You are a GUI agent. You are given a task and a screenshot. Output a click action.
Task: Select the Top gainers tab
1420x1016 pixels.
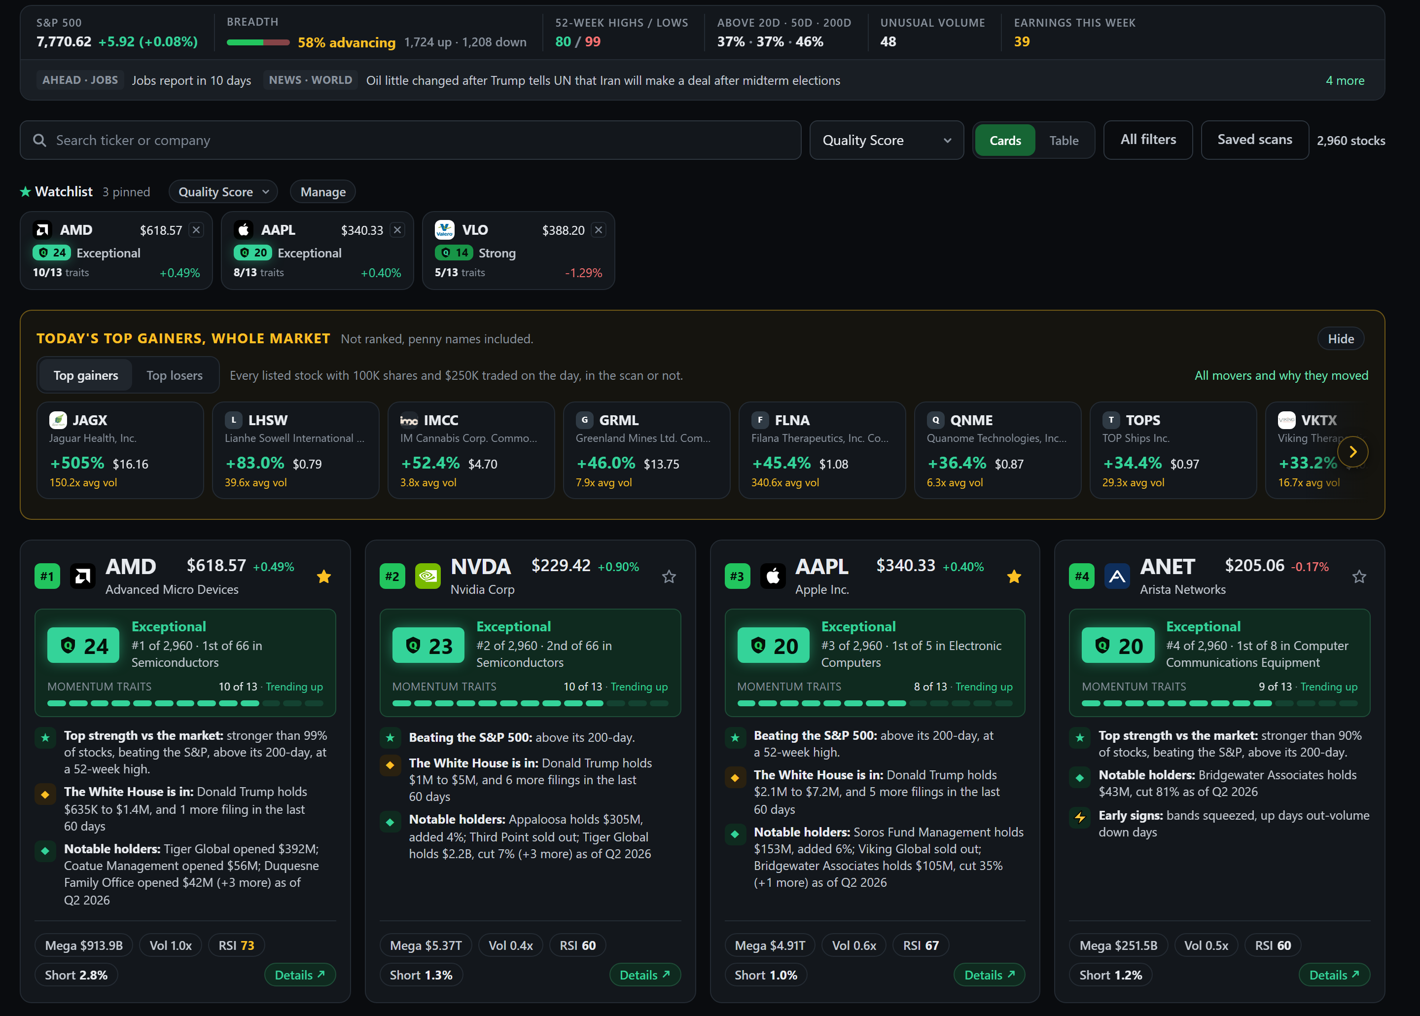tap(86, 375)
